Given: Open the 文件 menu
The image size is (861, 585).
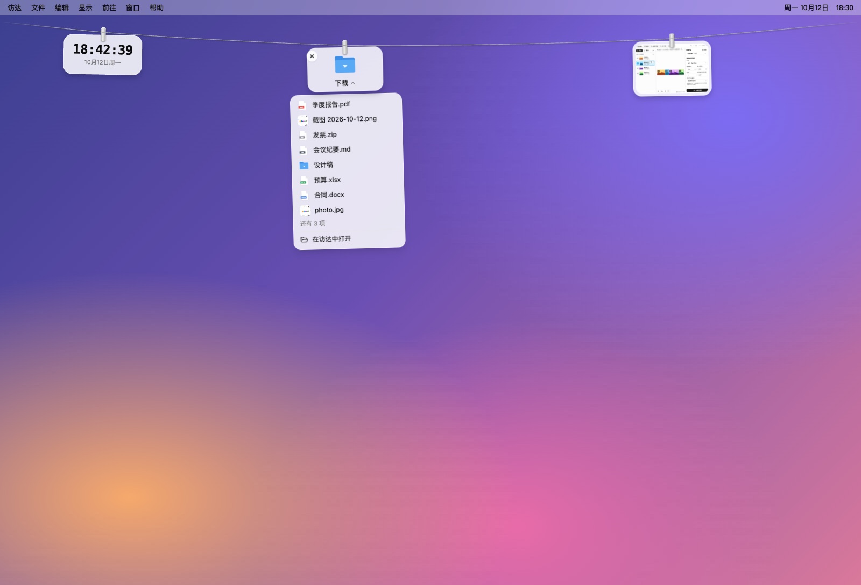Looking at the screenshot, I should (38, 8).
